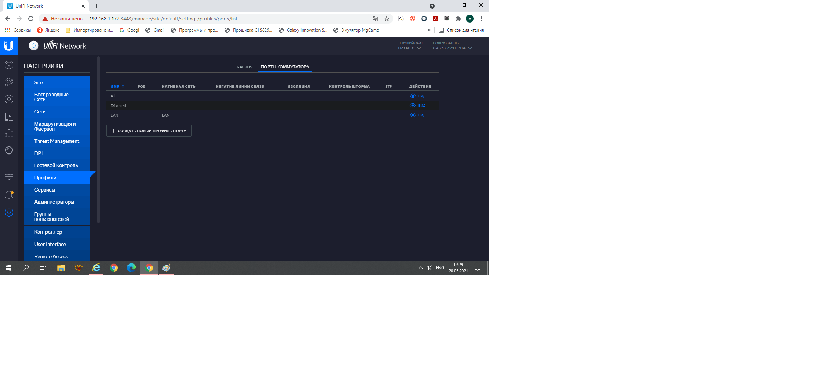Open User Interface settings section

click(x=57, y=244)
